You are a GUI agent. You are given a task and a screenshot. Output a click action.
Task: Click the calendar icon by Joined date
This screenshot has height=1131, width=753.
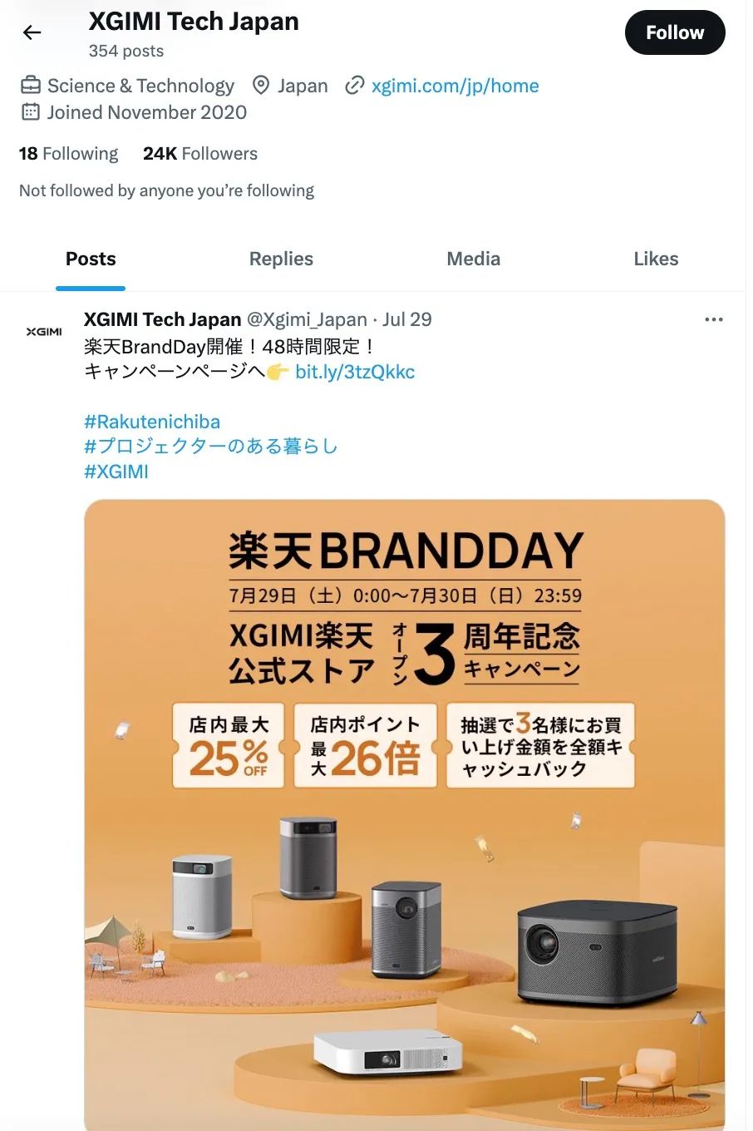[30, 112]
